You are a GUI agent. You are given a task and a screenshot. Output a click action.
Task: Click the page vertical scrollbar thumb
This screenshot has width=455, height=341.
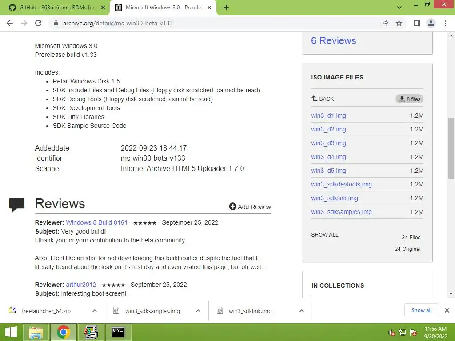point(451,148)
